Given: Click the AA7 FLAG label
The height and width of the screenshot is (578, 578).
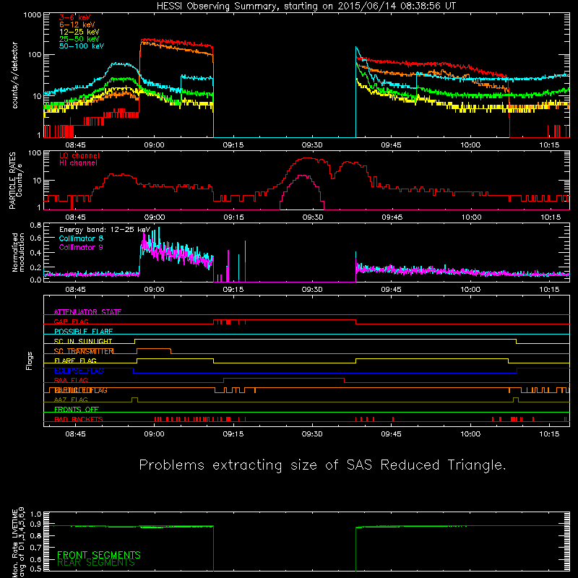Looking at the screenshot, I should click(x=71, y=400).
